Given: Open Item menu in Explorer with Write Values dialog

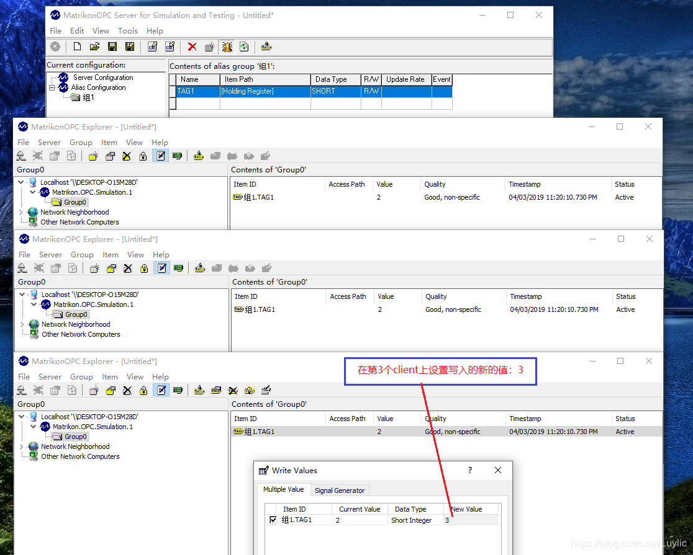Looking at the screenshot, I should (110, 376).
